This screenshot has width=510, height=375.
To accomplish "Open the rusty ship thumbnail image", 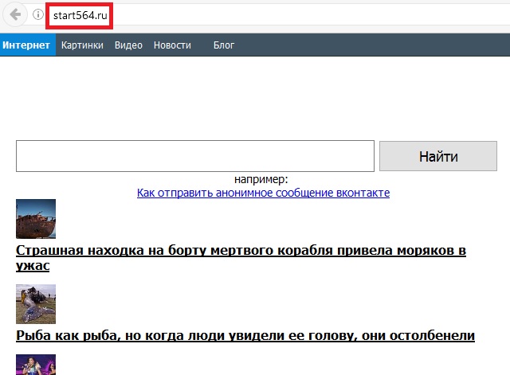I will [36, 219].
